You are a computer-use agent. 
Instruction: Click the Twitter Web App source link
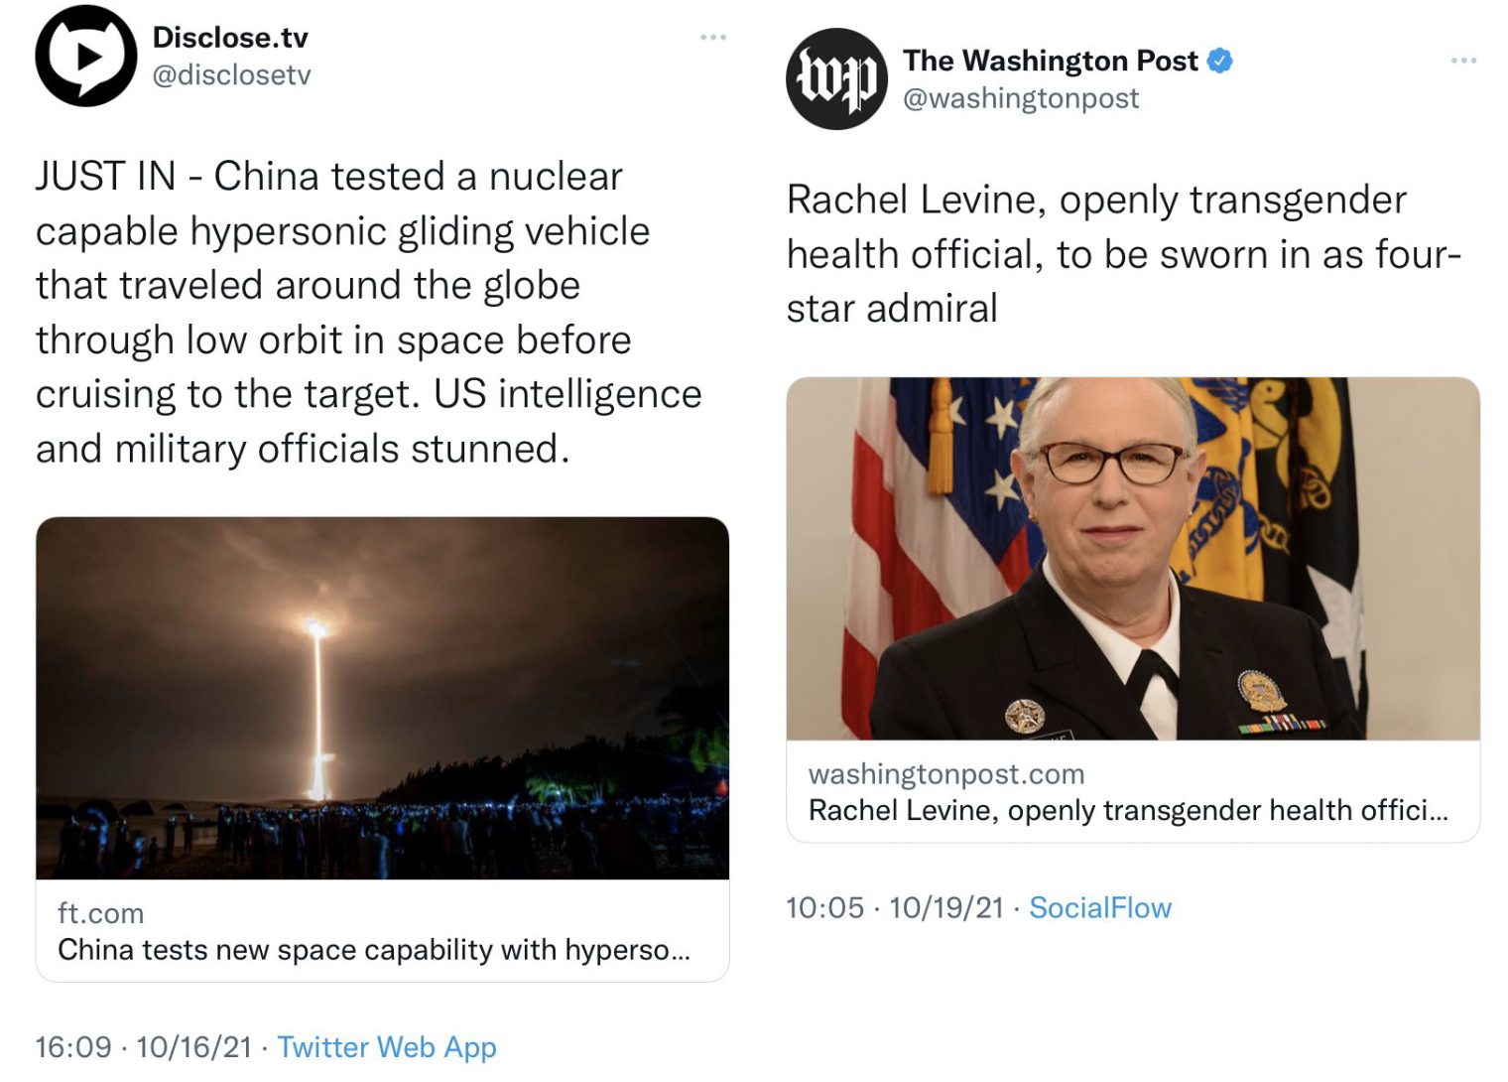[387, 1047]
